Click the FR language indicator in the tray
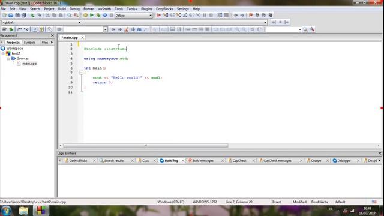Image resolution: width=384 pixels, height=216 pixels. [331, 210]
